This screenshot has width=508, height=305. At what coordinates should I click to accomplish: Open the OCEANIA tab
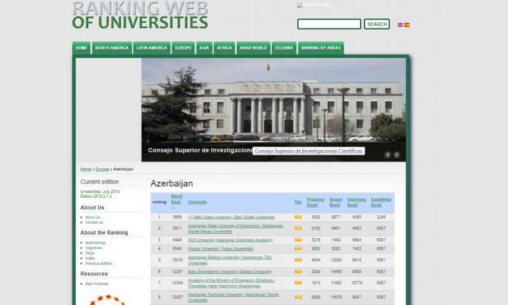pos(284,48)
